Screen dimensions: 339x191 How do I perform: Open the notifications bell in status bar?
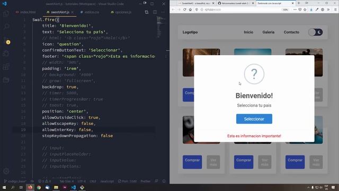(164, 181)
